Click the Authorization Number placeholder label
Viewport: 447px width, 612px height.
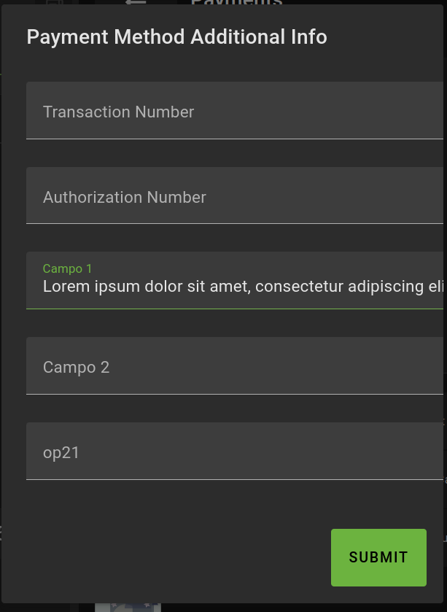tap(124, 197)
